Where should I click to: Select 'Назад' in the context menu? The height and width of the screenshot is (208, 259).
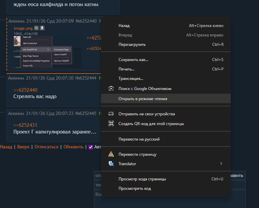[x=166, y=26]
